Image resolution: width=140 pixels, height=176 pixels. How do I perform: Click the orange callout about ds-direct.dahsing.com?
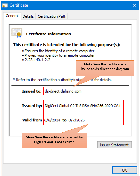(x=105, y=68)
